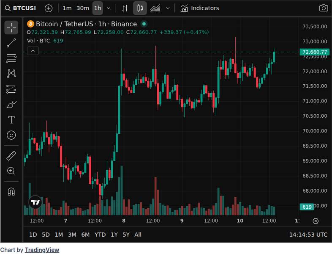Select the XABCD pattern tool
The width and height of the screenshot is (332, 254).
pyautogui.click(x=11, y=74)
